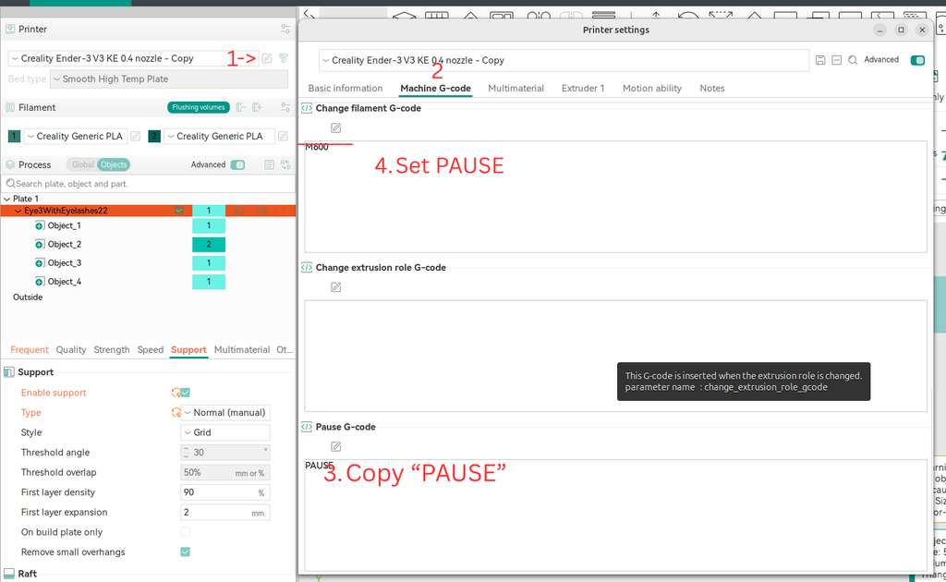
Task: Open Strength process tab
Action: click(112, 350)
